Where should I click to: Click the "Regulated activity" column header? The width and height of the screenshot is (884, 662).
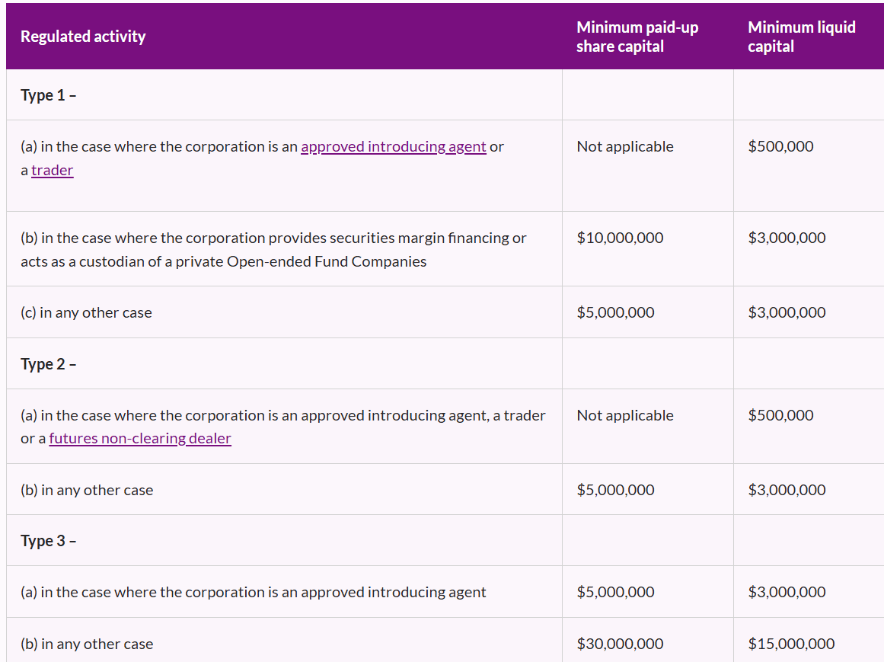[x=83, y=37]
